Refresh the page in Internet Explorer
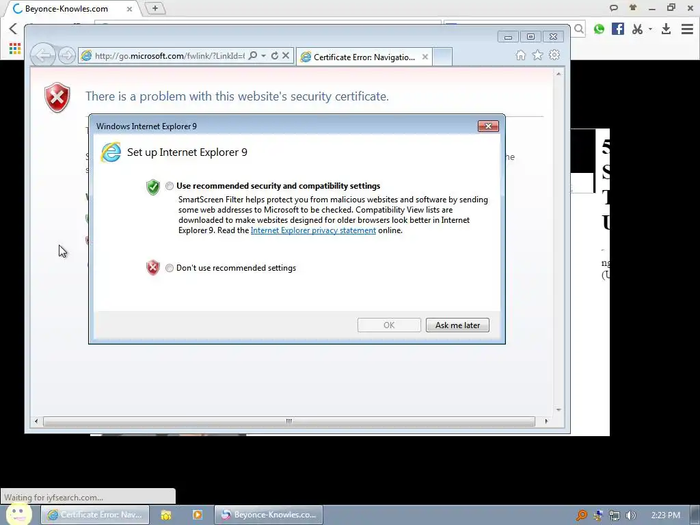Screen dimensions: 700x525 click(x=275, y=55)
